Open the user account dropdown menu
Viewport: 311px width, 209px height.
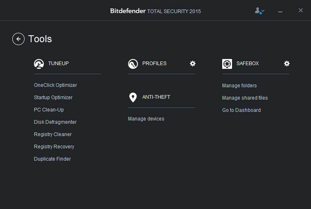[x=259, y=11]
